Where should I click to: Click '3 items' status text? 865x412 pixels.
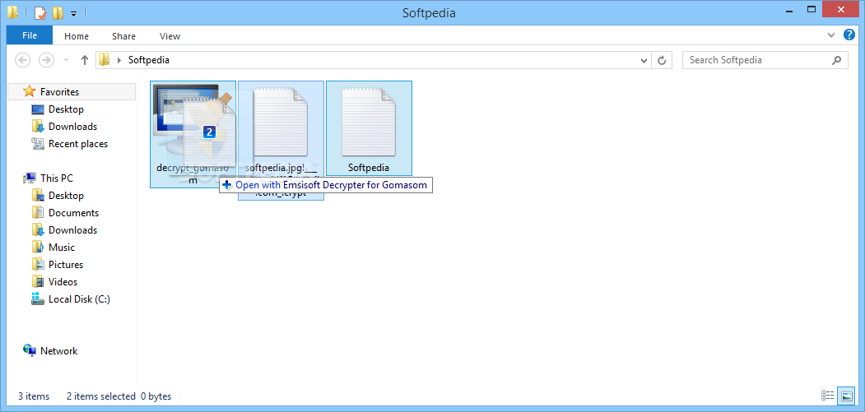pos(34,396)
